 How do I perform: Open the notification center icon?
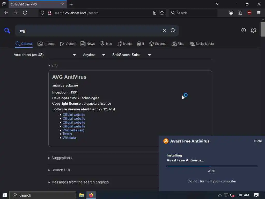tap(256, 195)
